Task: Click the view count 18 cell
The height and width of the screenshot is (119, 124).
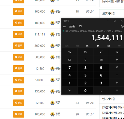Action: [77, 11]
